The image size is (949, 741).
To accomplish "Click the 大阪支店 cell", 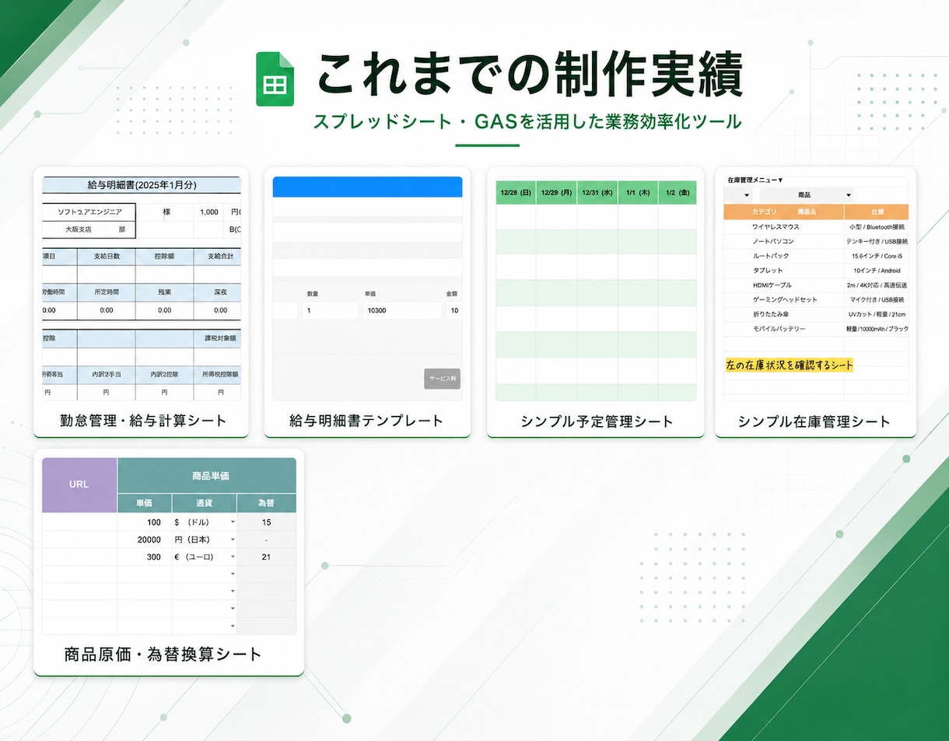I will (x=89, y=229).
